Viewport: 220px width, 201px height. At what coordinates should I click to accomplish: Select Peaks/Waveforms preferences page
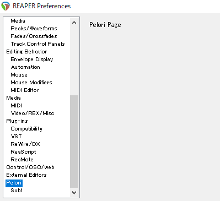34,29
